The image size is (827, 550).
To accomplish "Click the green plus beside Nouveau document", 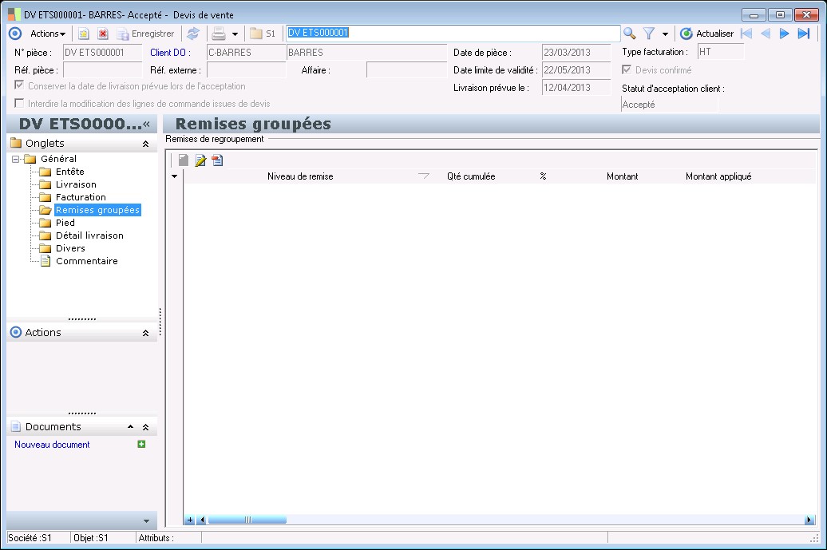I will [x=141, y=445].
